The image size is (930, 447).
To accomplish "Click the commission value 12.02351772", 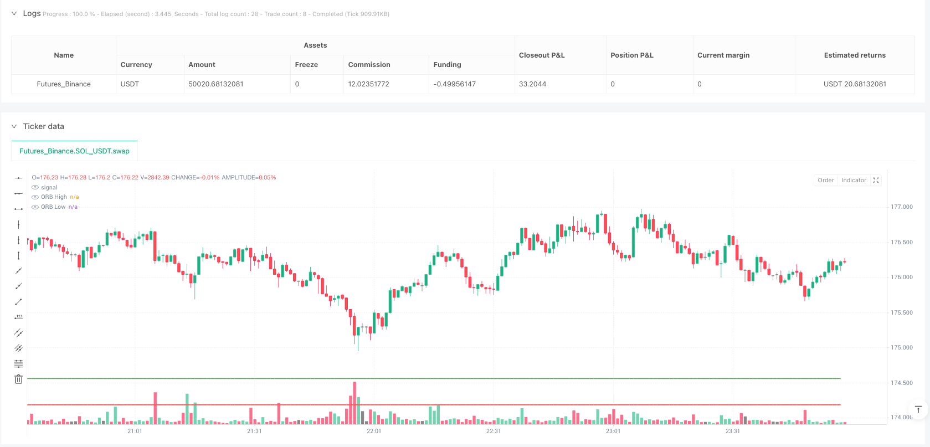I will coord(369,84).
